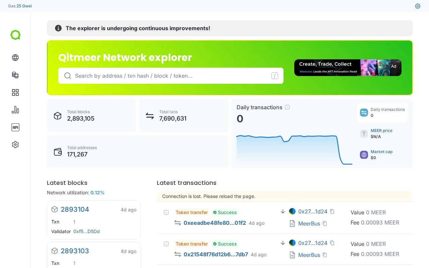Open the Blockchain globe icon in sidebar
Viewport: 429px width, 268px height.
[15, 58]
